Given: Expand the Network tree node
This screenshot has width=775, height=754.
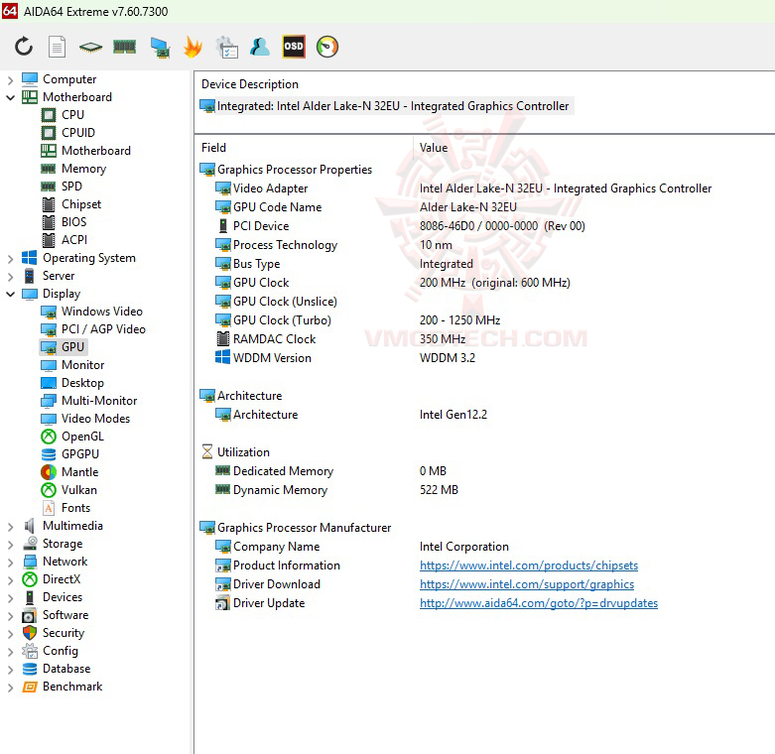Looking at the screenshot, I should [x=10, y=563].
